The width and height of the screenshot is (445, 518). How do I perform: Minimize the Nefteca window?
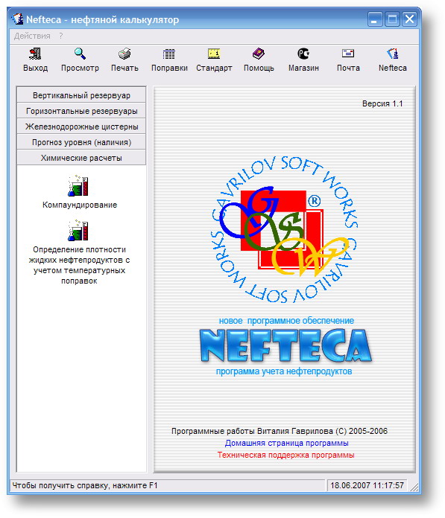click(x=374, y=19)
